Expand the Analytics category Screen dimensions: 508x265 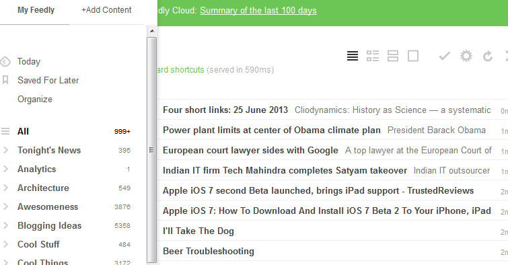(5, 169)
